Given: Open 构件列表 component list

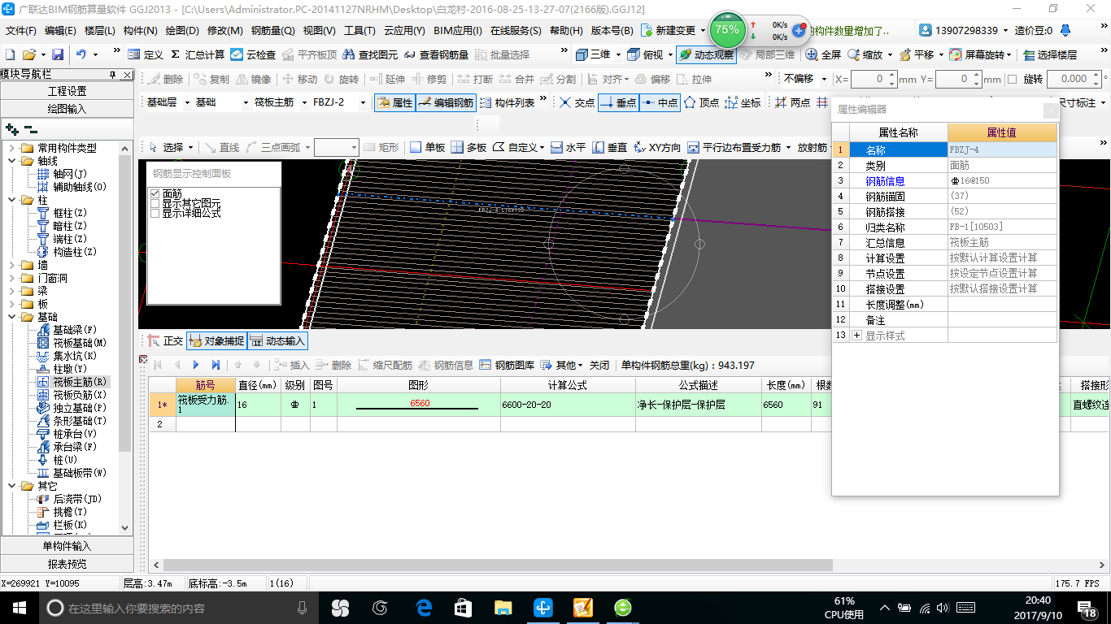Looking at the screenshot, I should point(507,102).
